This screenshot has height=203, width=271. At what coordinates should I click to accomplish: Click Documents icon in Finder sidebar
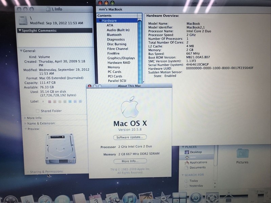[187, 167]
